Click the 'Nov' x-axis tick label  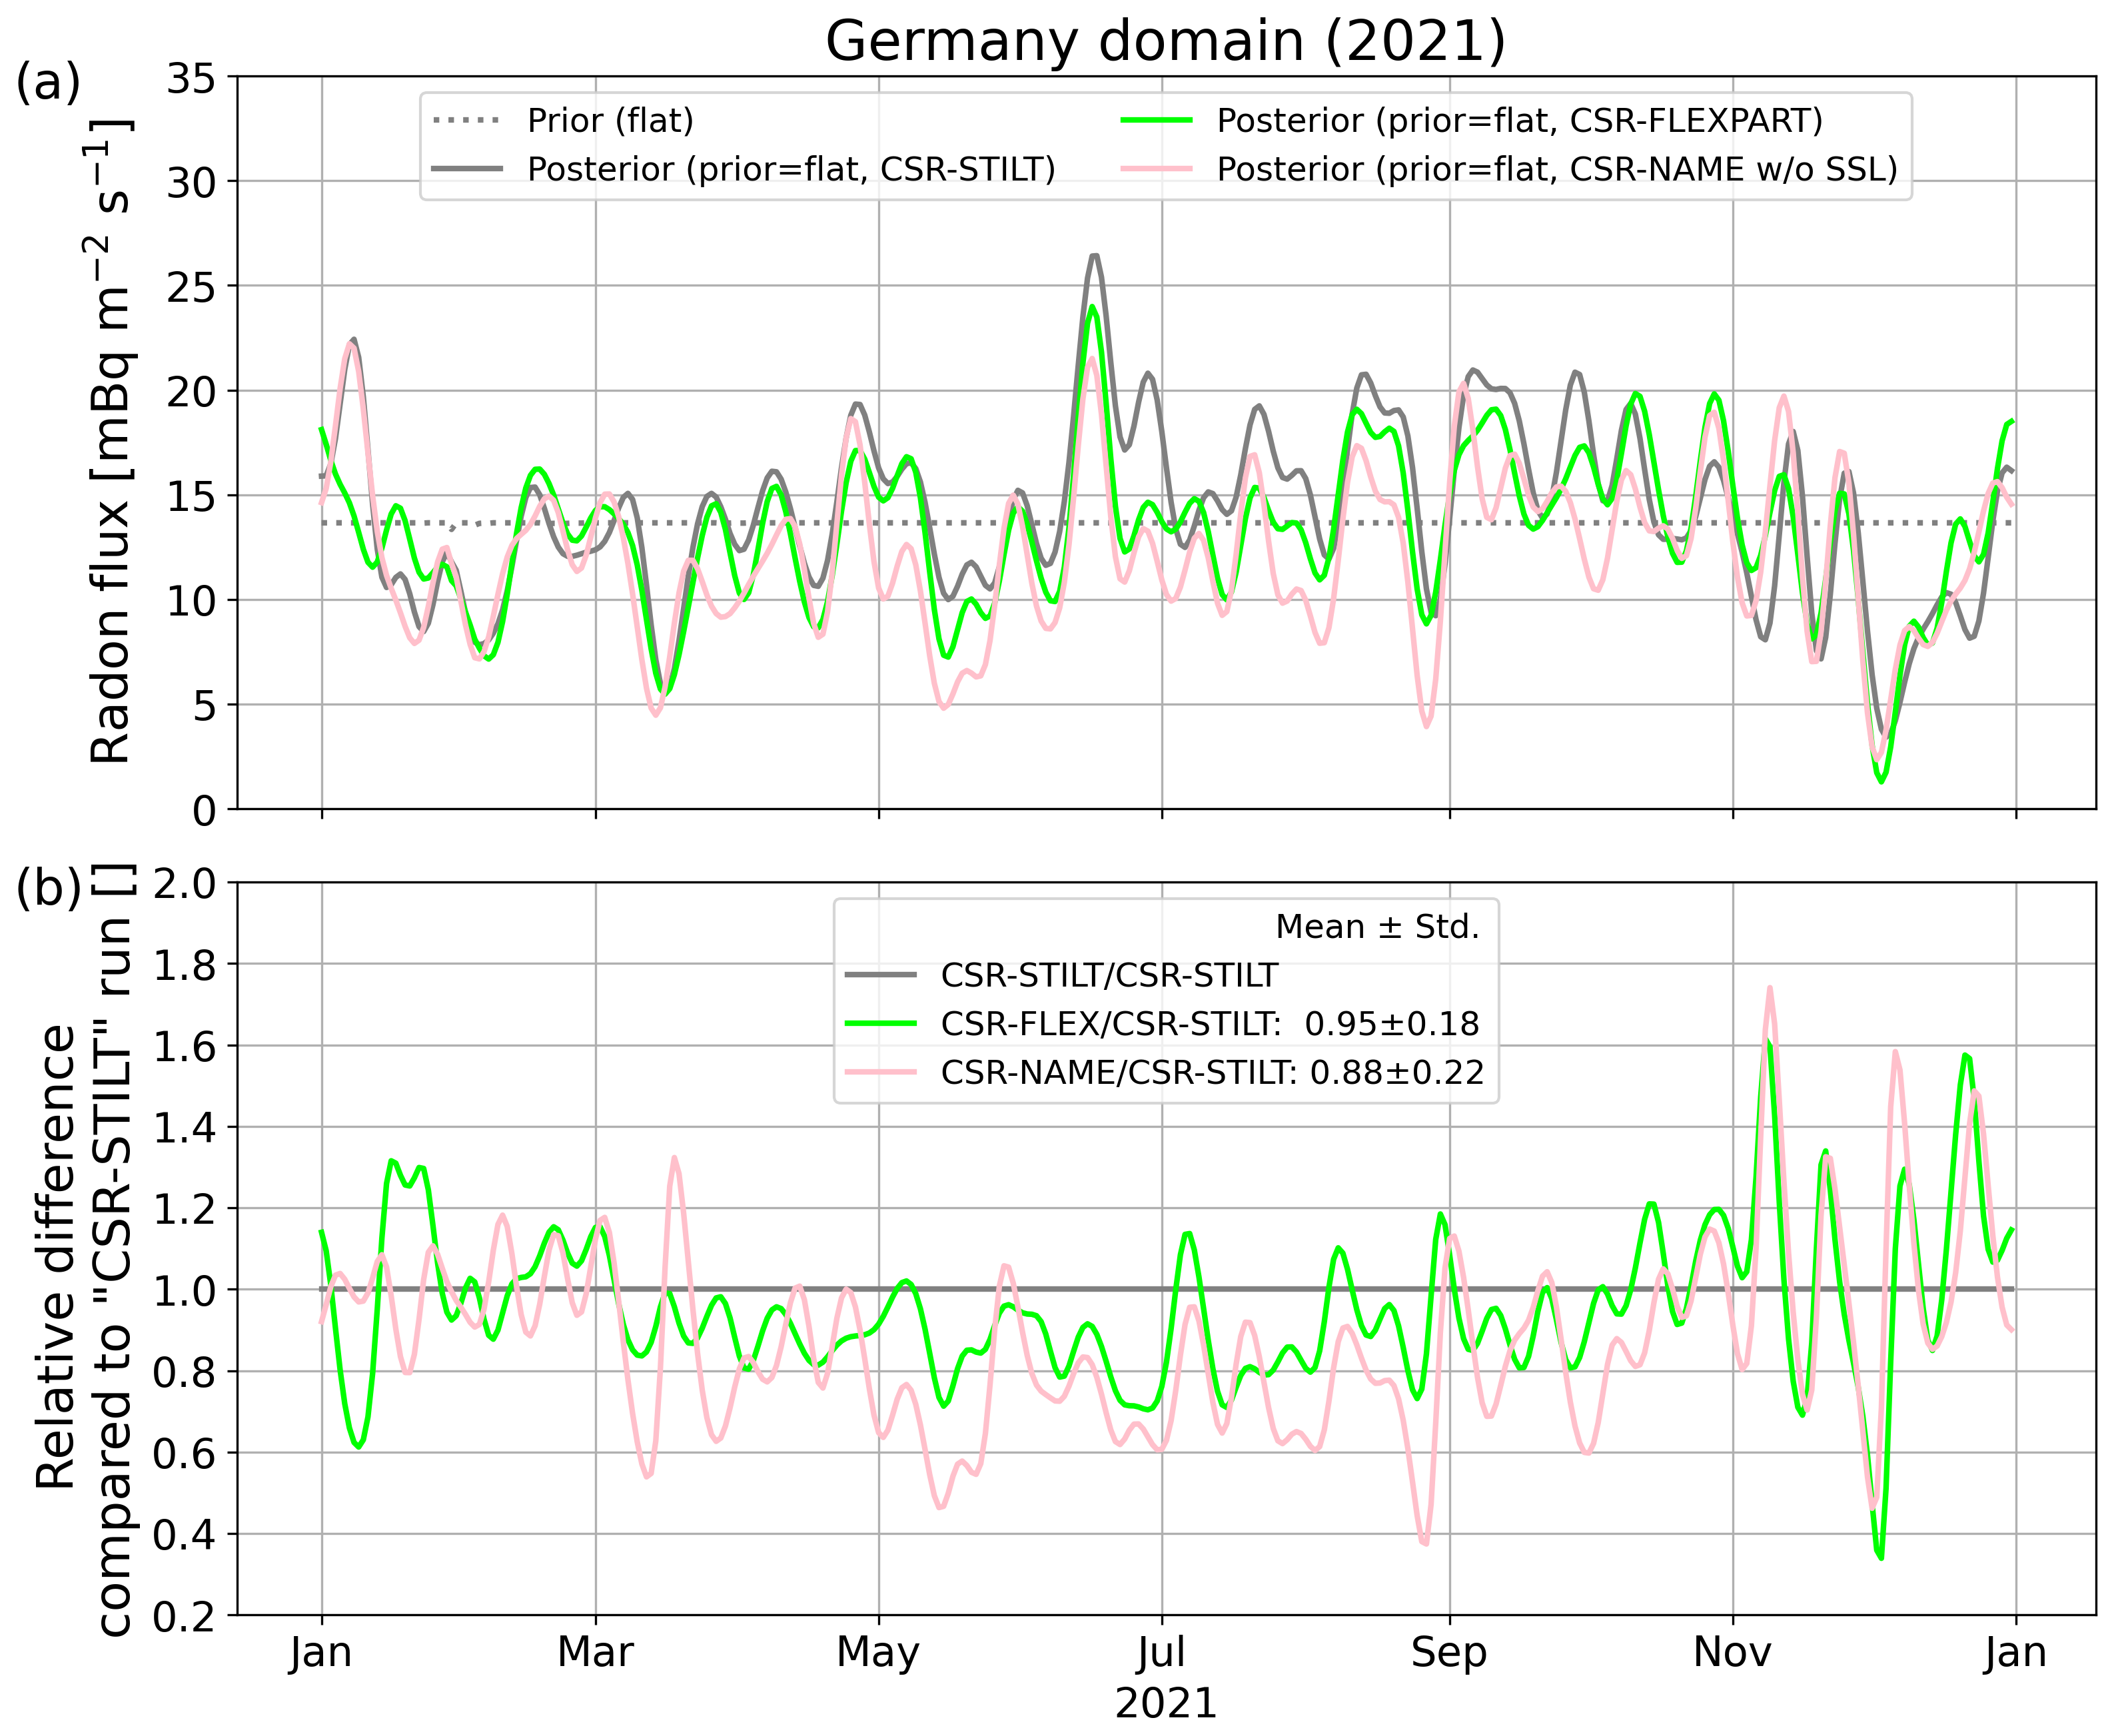1732,1653
